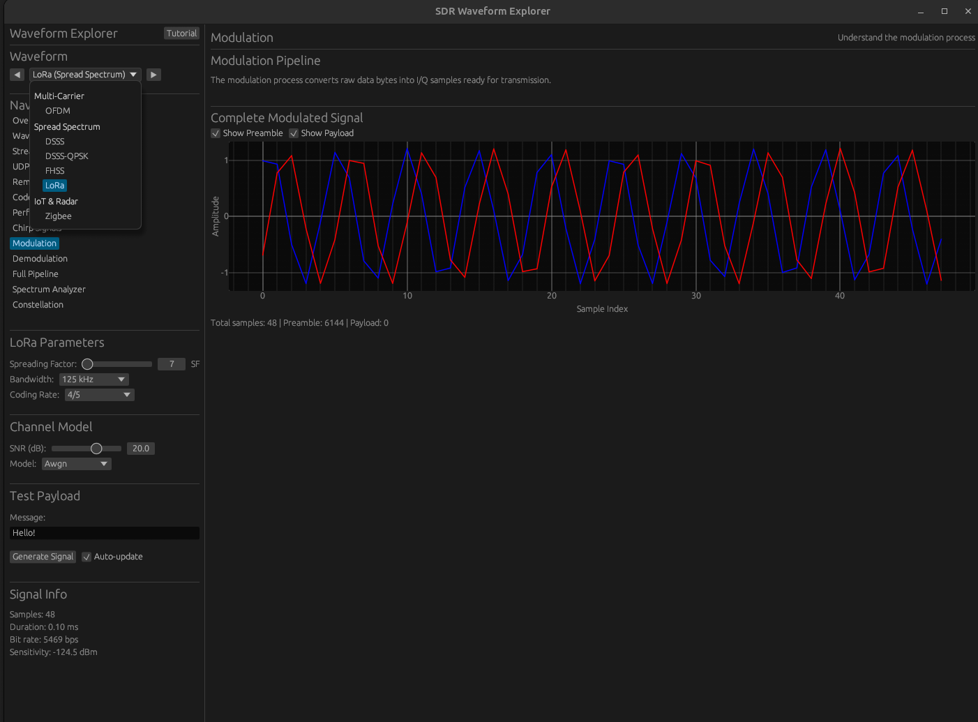Uncheck Show Preamble above the signal plot
This screenshot has height=722, width=978.
216,133
